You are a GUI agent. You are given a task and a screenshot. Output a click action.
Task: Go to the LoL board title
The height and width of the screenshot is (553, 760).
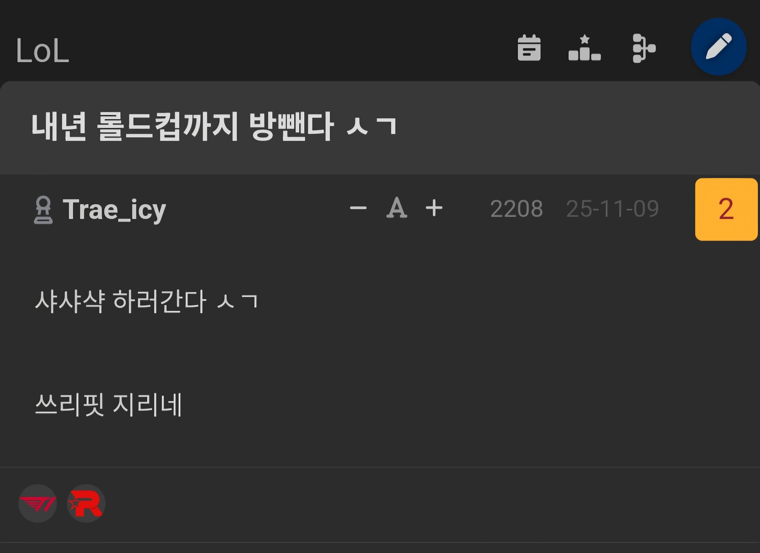42,51
